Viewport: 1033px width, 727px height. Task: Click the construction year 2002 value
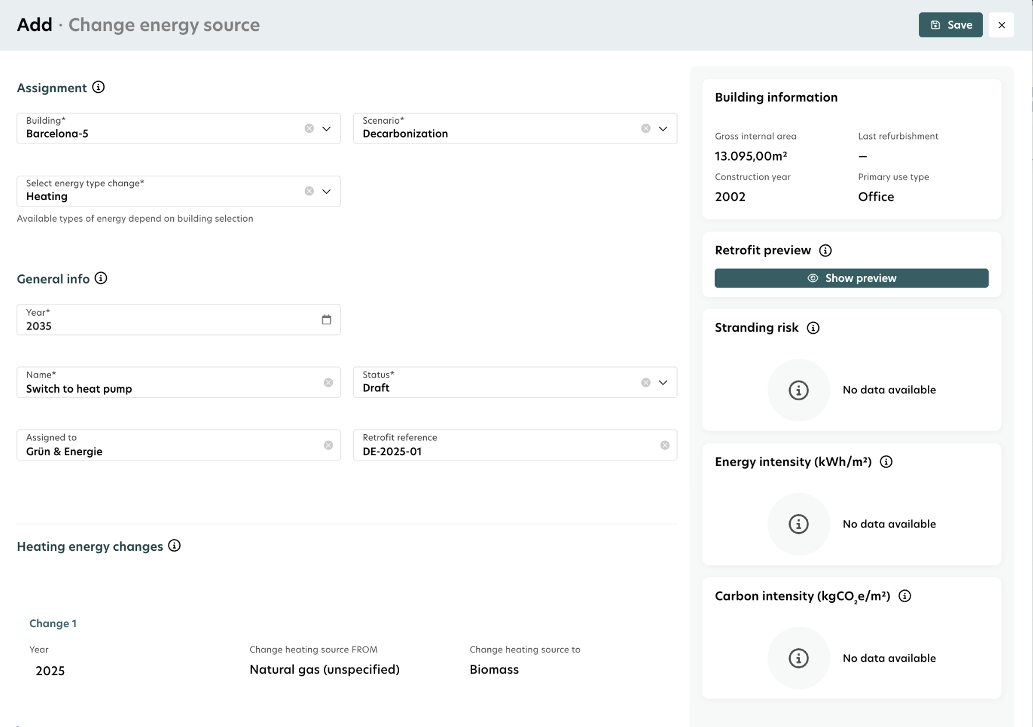tap(730, 197)
